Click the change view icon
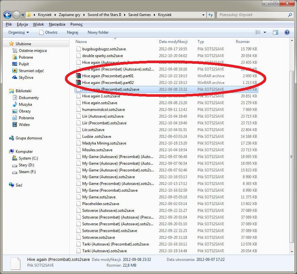This screenshot has width=297, height=274. (258, 32)
